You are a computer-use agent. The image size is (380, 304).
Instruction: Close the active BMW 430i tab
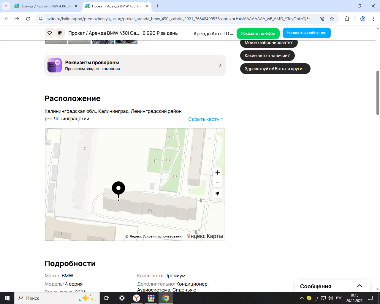point(147,6)
